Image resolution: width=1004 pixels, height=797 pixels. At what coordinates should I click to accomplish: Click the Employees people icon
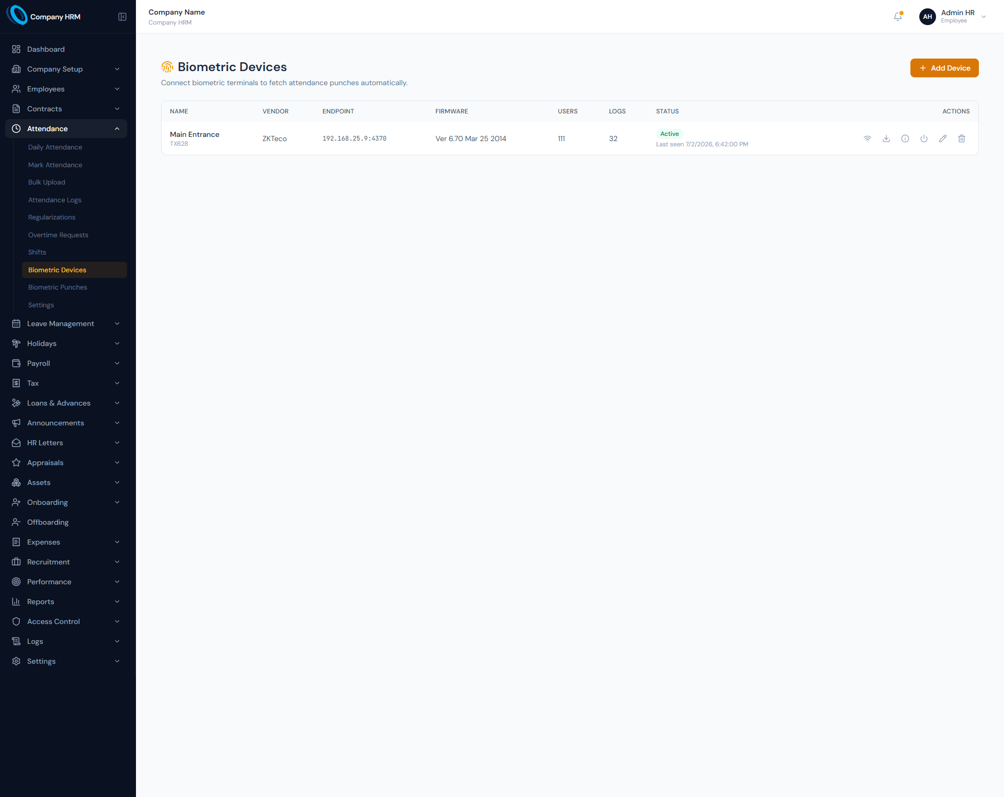point(16,89)
